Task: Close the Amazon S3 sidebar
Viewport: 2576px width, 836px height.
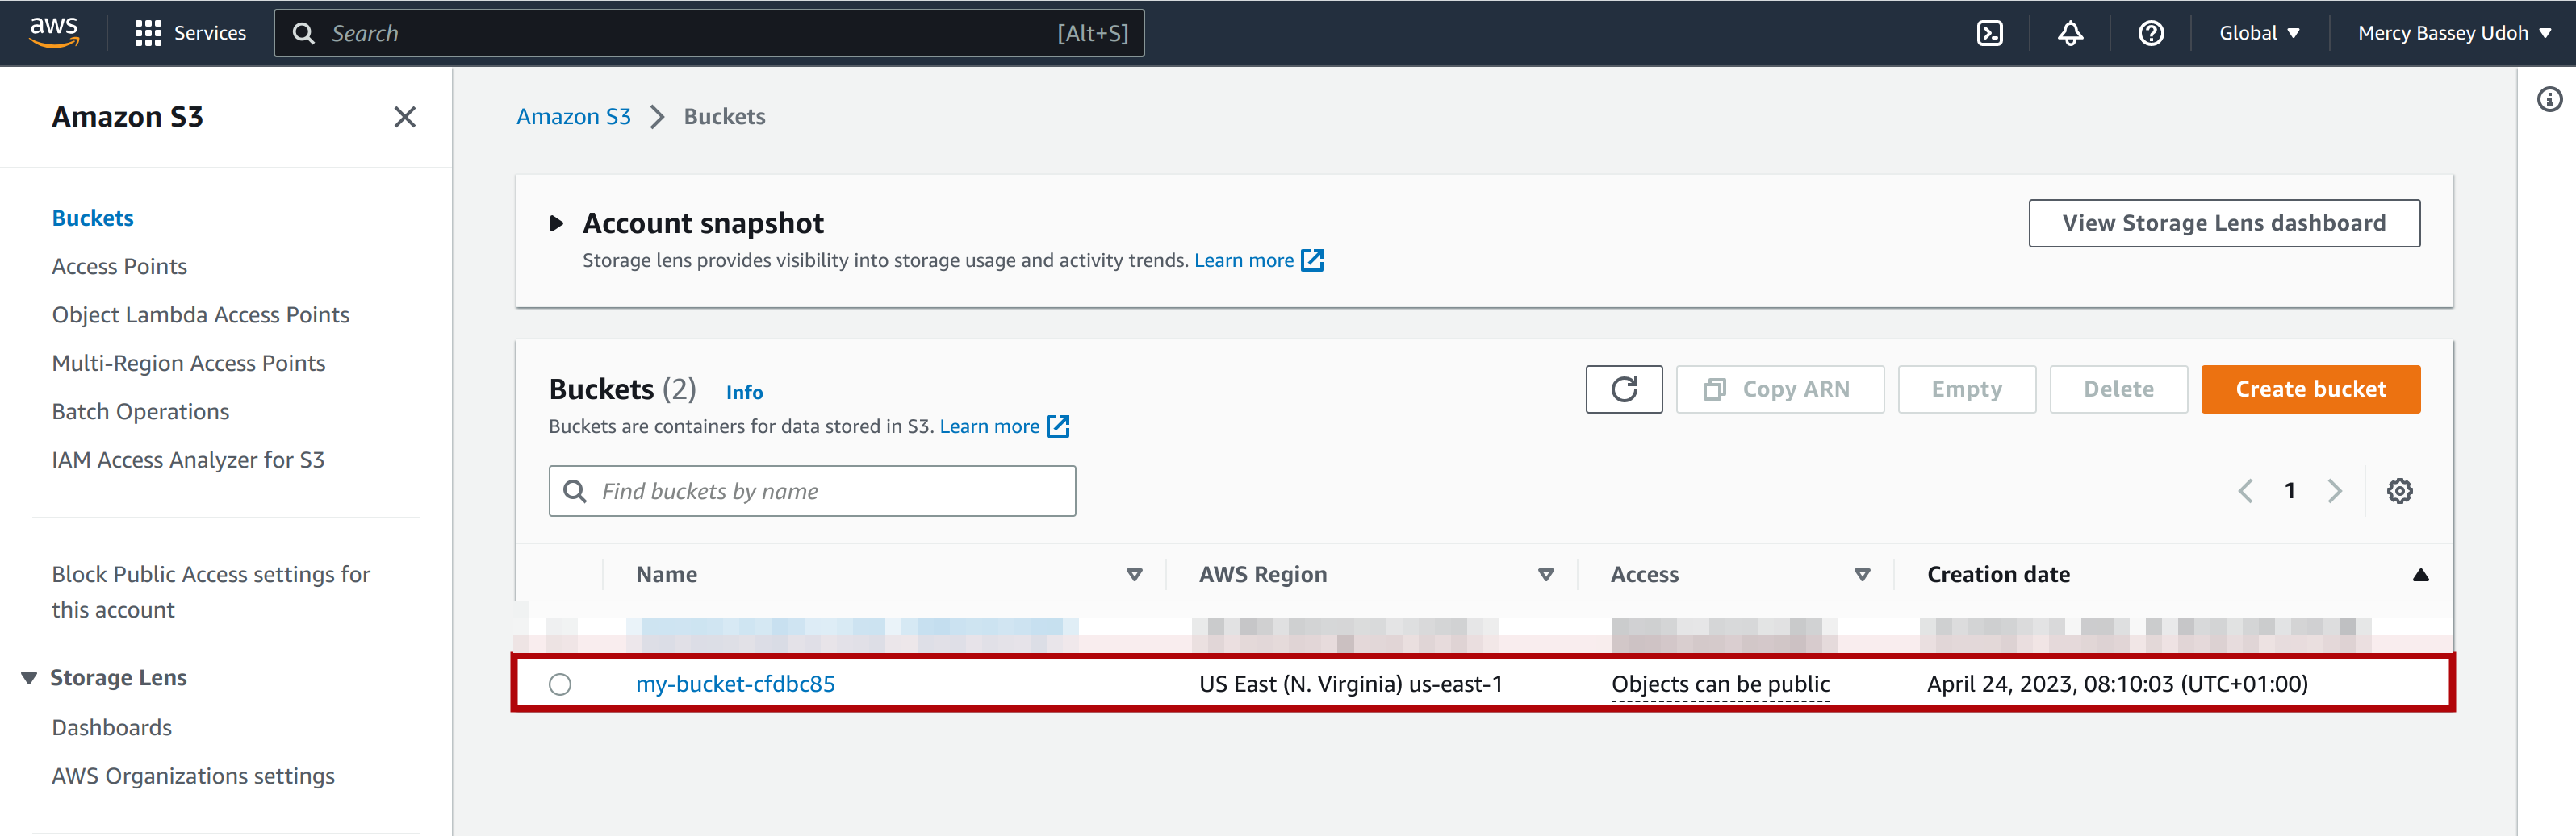Action: point(404,117)
